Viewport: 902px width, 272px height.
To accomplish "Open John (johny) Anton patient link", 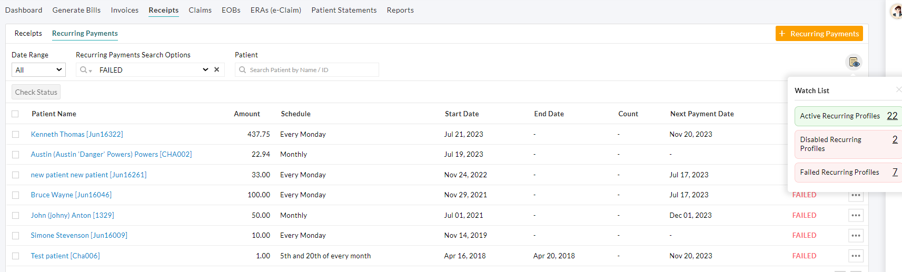I will [72, 215].
